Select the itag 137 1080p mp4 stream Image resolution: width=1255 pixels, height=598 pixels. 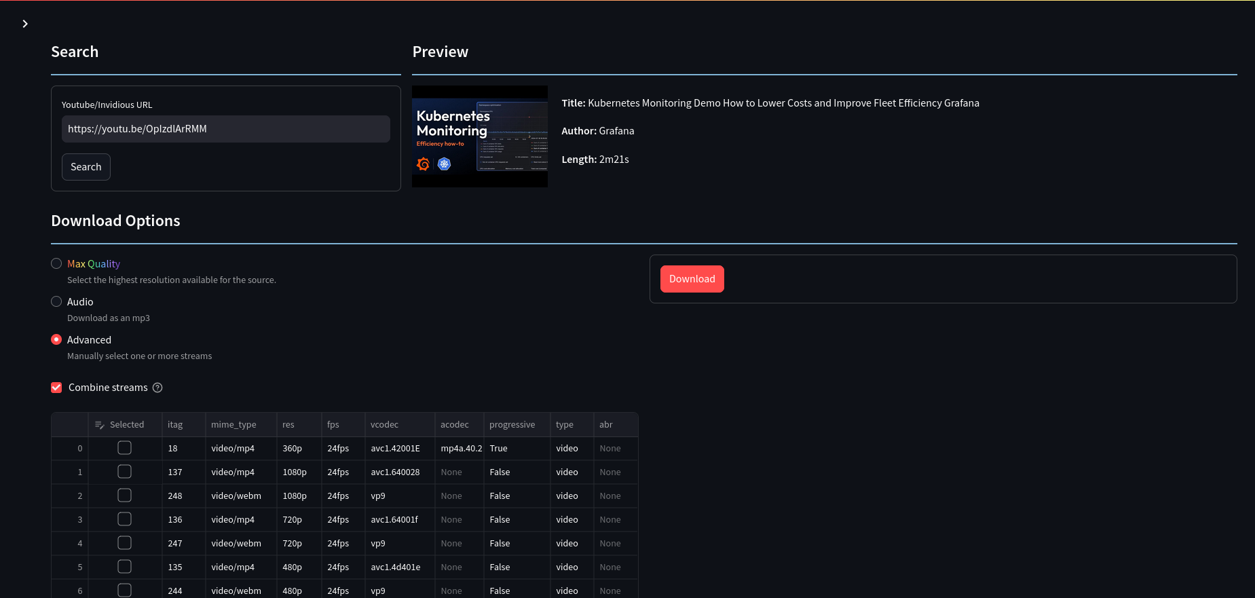(x=124, y=472)
